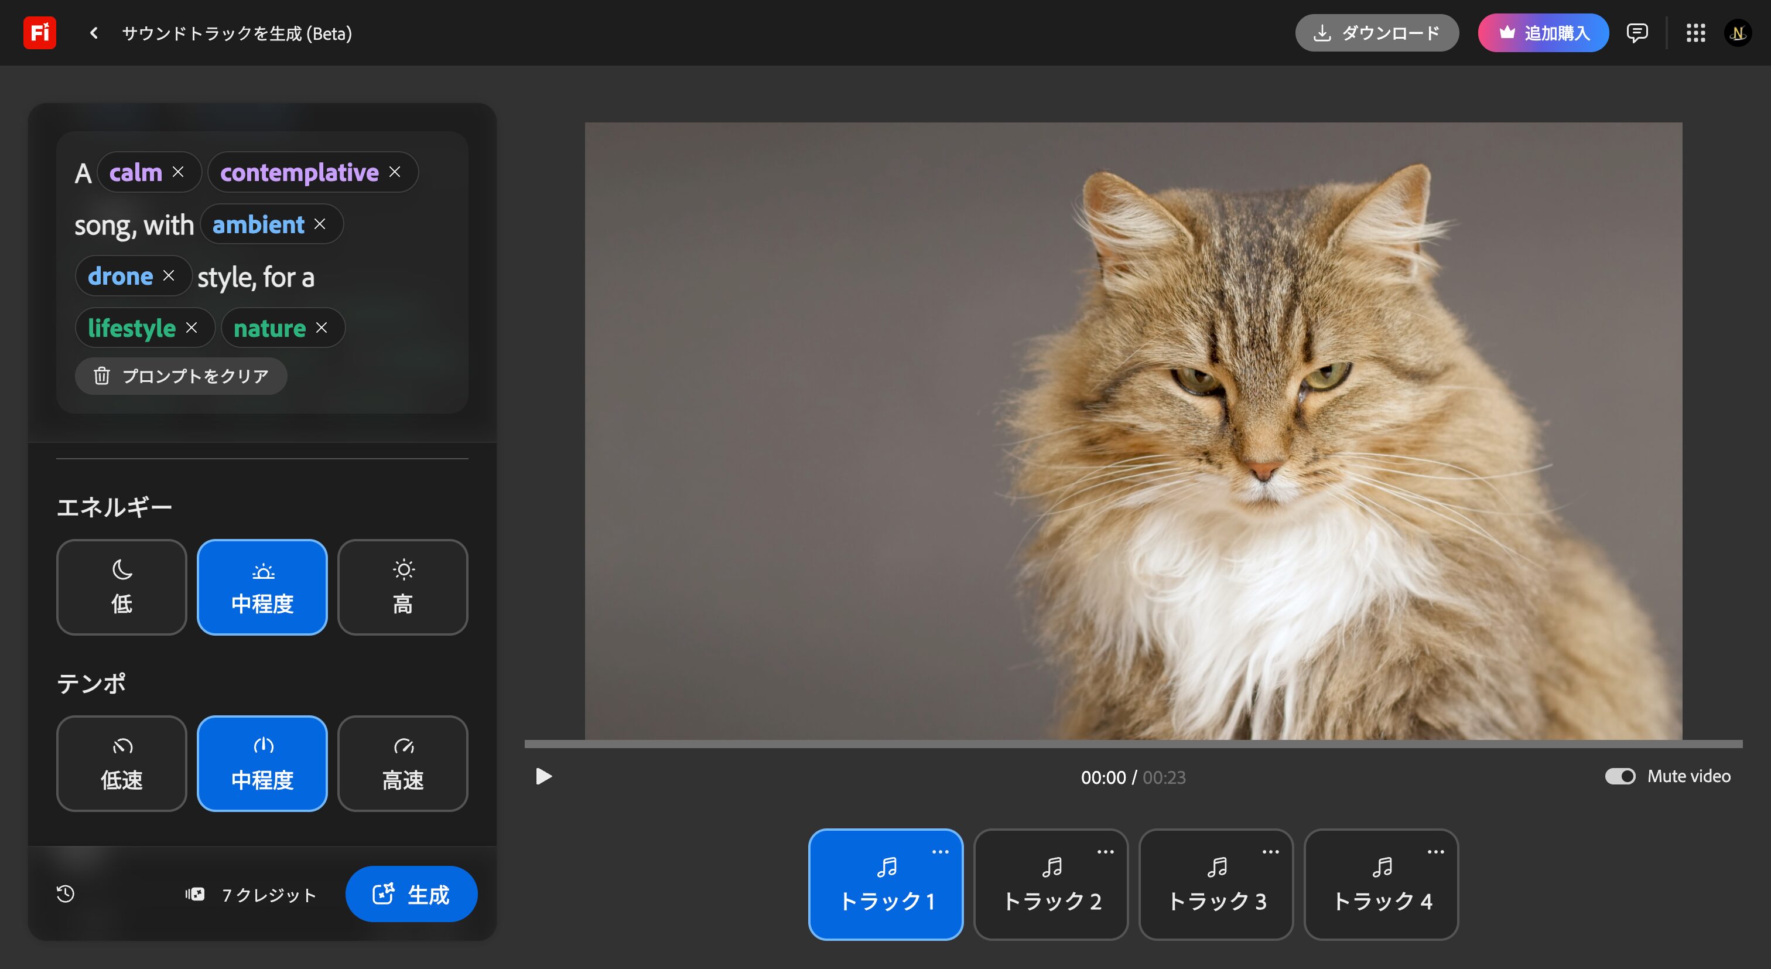1771x969 pixels.
Task: Switch to トラック 2
Action: [1051, 885]
